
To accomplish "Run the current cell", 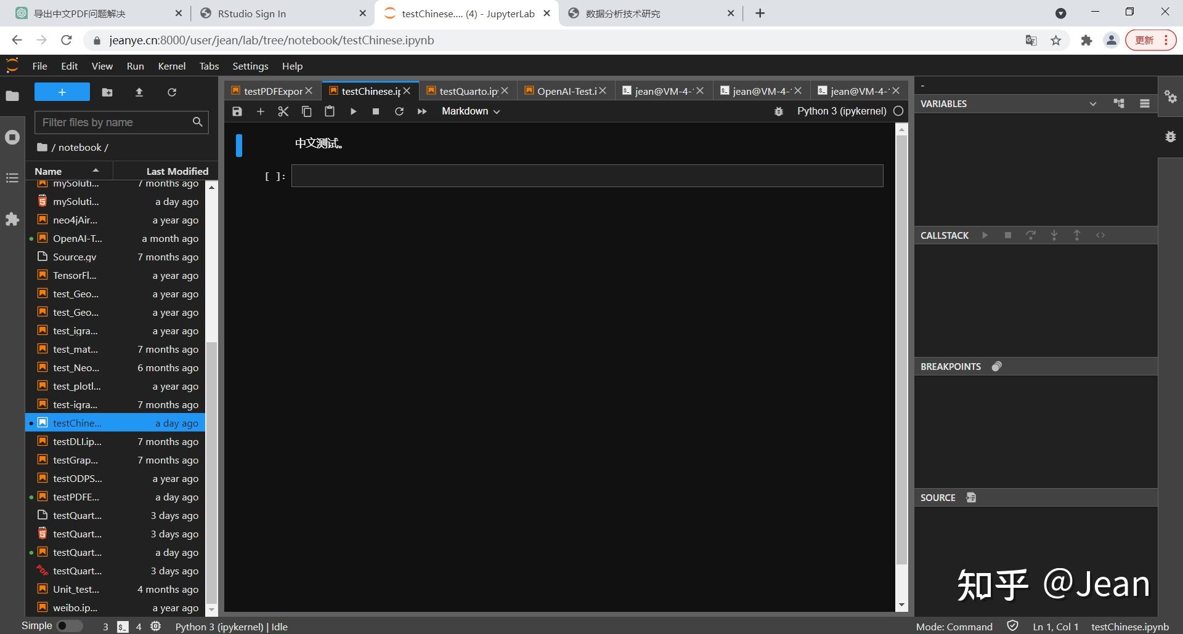I will pos(353,111).
